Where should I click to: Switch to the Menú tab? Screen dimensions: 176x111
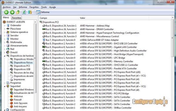click(x=6, y=18)
